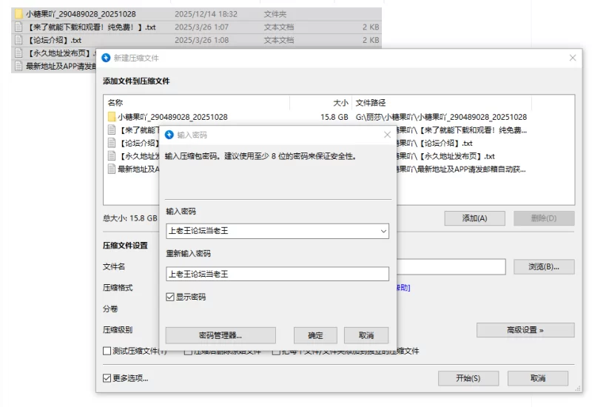Select 【论坛介绍】.txt in Explorer
This screenshot has width=592, height=407.
point(54,40)
